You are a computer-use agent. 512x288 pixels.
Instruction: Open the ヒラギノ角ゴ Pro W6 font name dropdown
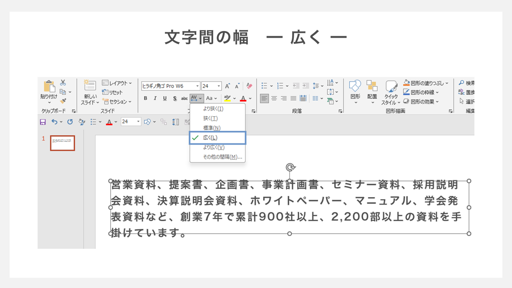(x=197, y=86)
